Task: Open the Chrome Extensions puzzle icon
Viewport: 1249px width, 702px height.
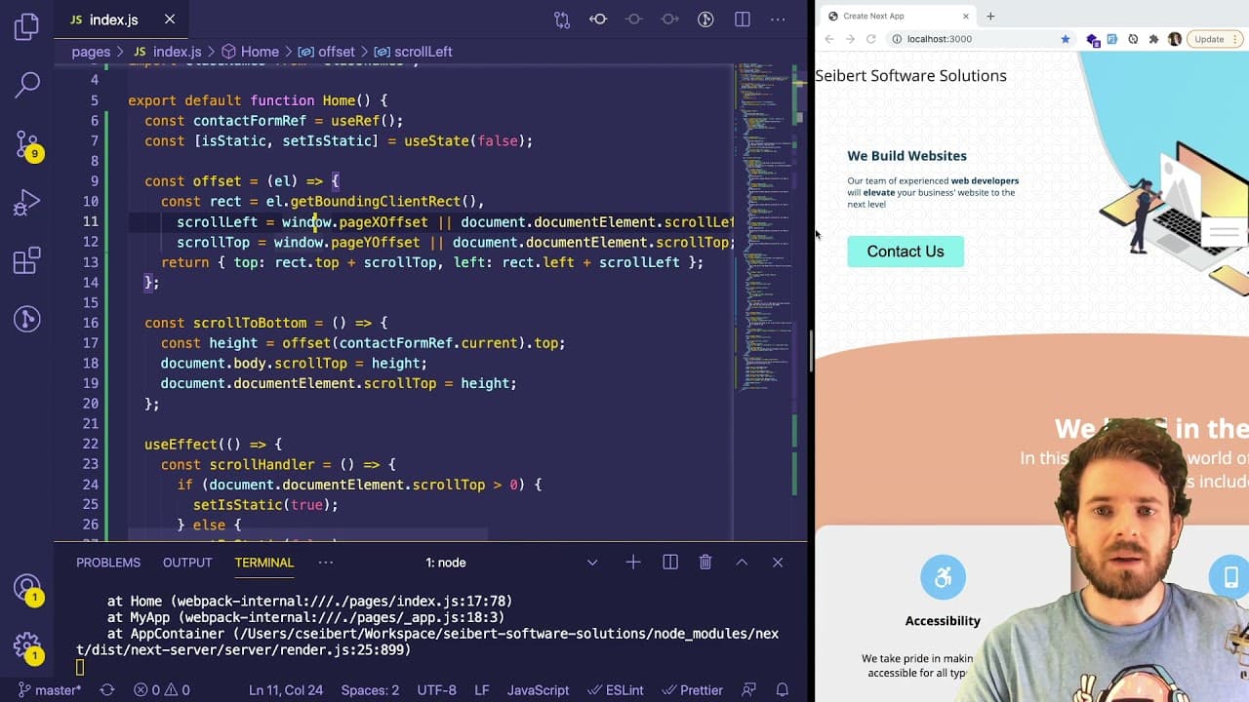Action: pyautogui.click(x=1153, y=39)
